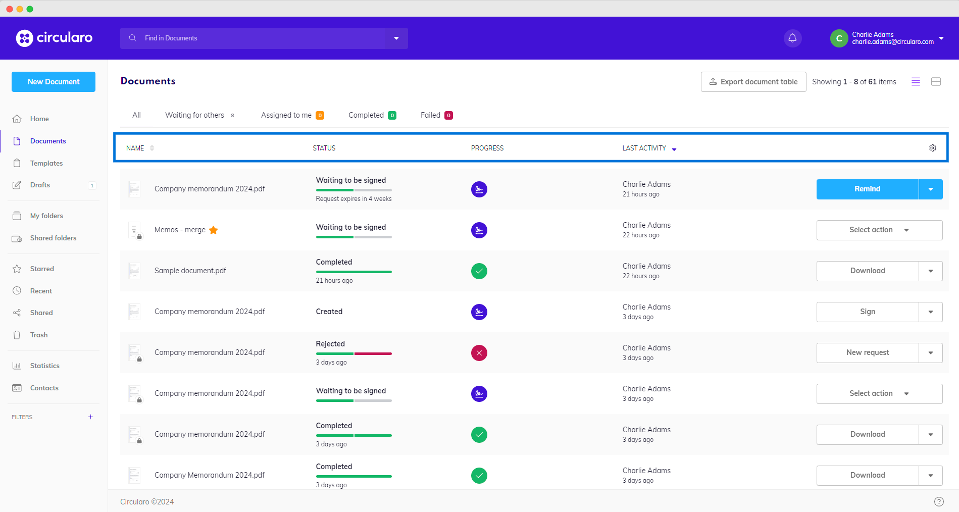Click rejected progress icon for Company memorandum
Image resolution: width=959 pixels, height=512 pixels.
[479, 353]
